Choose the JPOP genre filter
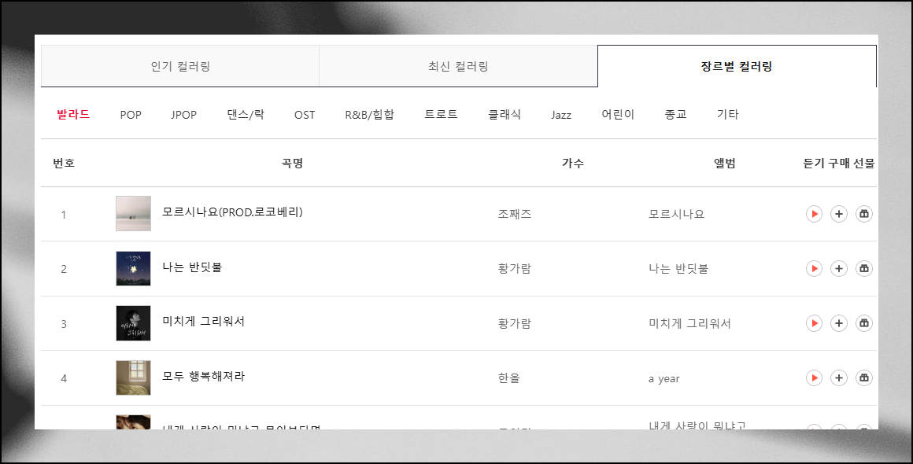Image resolution: width=913 pixels, height=464 pixels. [183, 115]
